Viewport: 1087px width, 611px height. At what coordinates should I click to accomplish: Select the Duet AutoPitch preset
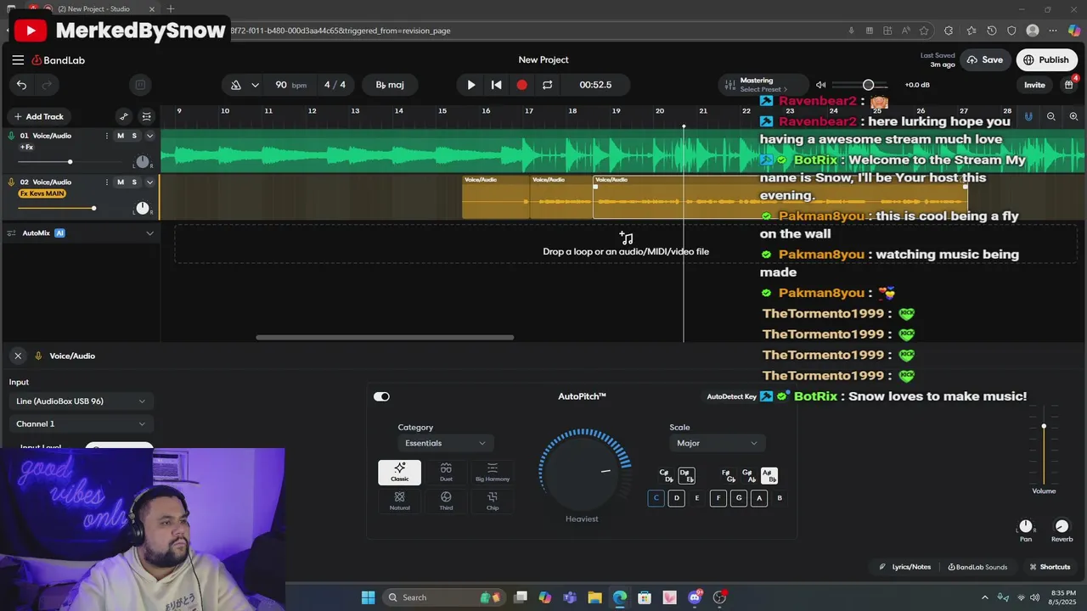coord(446,473)
